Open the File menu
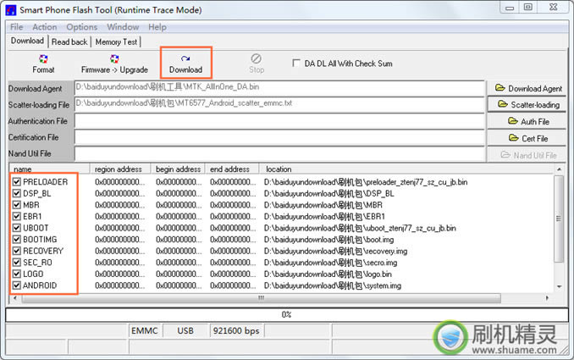The height and width of the screenshot is (360, 574). [16, 27]
